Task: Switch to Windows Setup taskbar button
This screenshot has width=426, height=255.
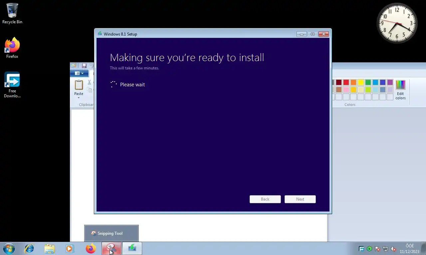Action: (x=132, y=248)
